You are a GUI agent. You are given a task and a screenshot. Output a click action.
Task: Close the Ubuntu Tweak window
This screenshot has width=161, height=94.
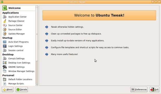(x=159, y=2)
